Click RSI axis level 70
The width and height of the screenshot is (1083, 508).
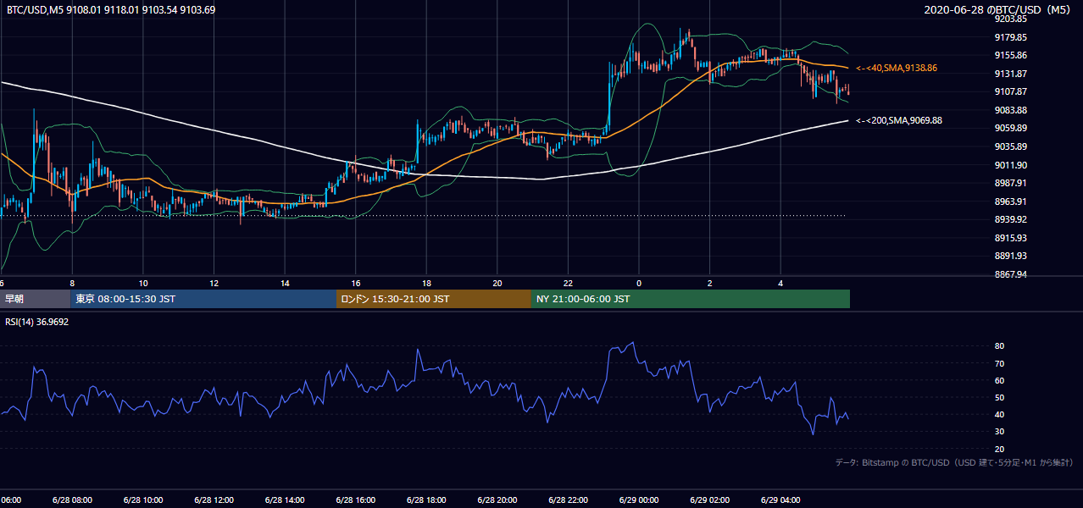pyautogui.click(x=1000, y=363)
